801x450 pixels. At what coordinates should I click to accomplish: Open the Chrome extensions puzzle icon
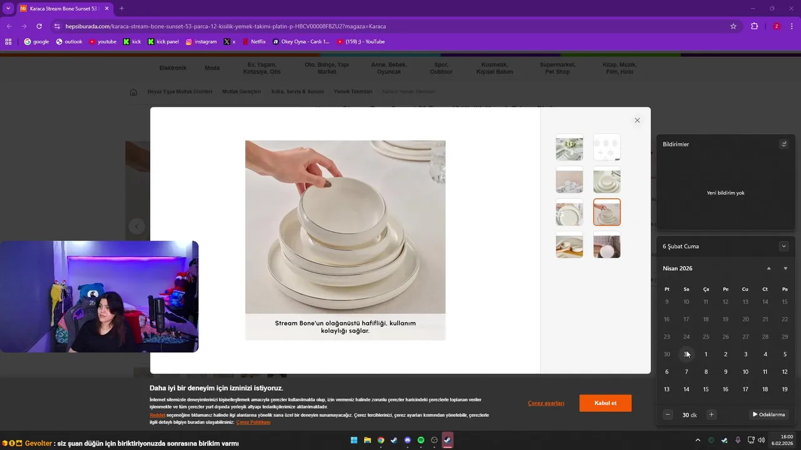pyautogui.click(x=754, y=26)
